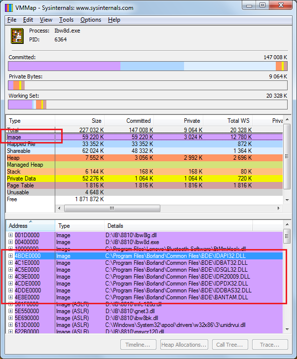Sort by the Total WS column header
This screenshot has width=297, height=359.
[228, 121]
